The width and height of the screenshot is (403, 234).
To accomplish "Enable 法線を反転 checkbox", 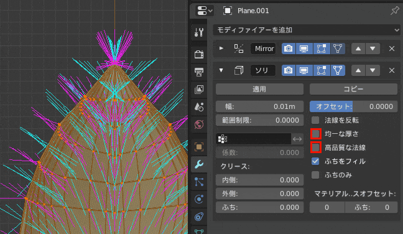I will point(315,120).
